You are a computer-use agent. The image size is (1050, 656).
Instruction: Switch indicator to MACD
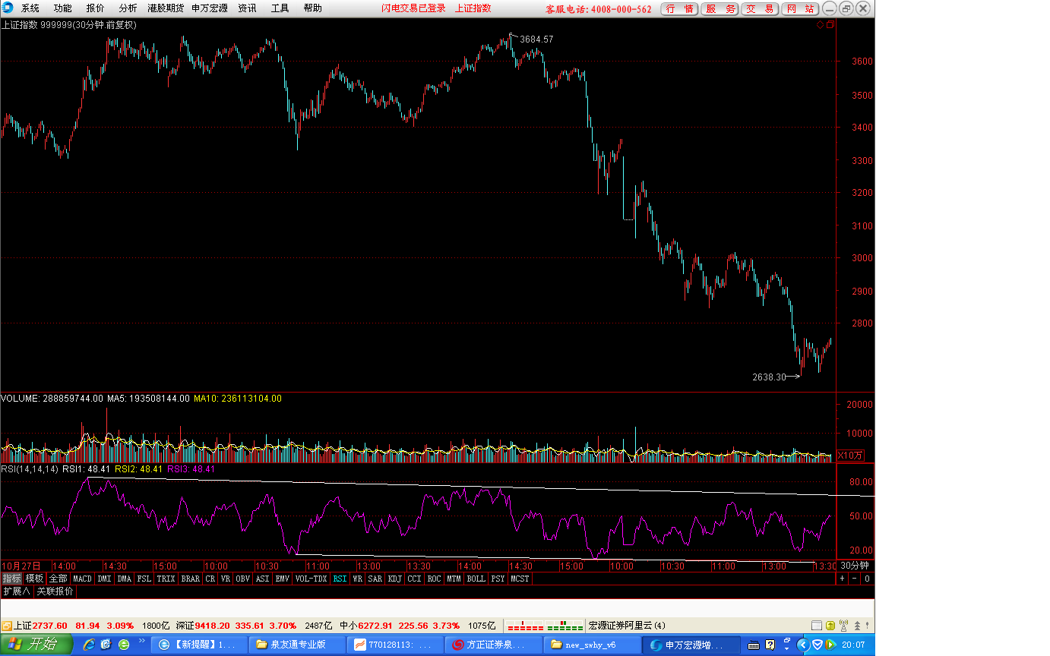pos(83,579)
